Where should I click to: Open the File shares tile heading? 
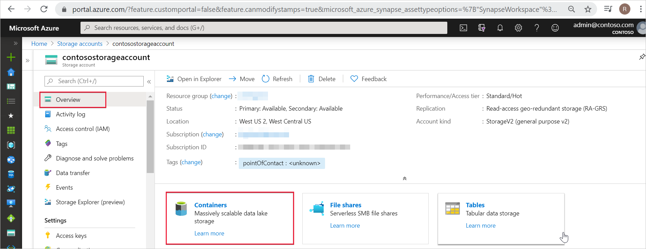point(346,205)
